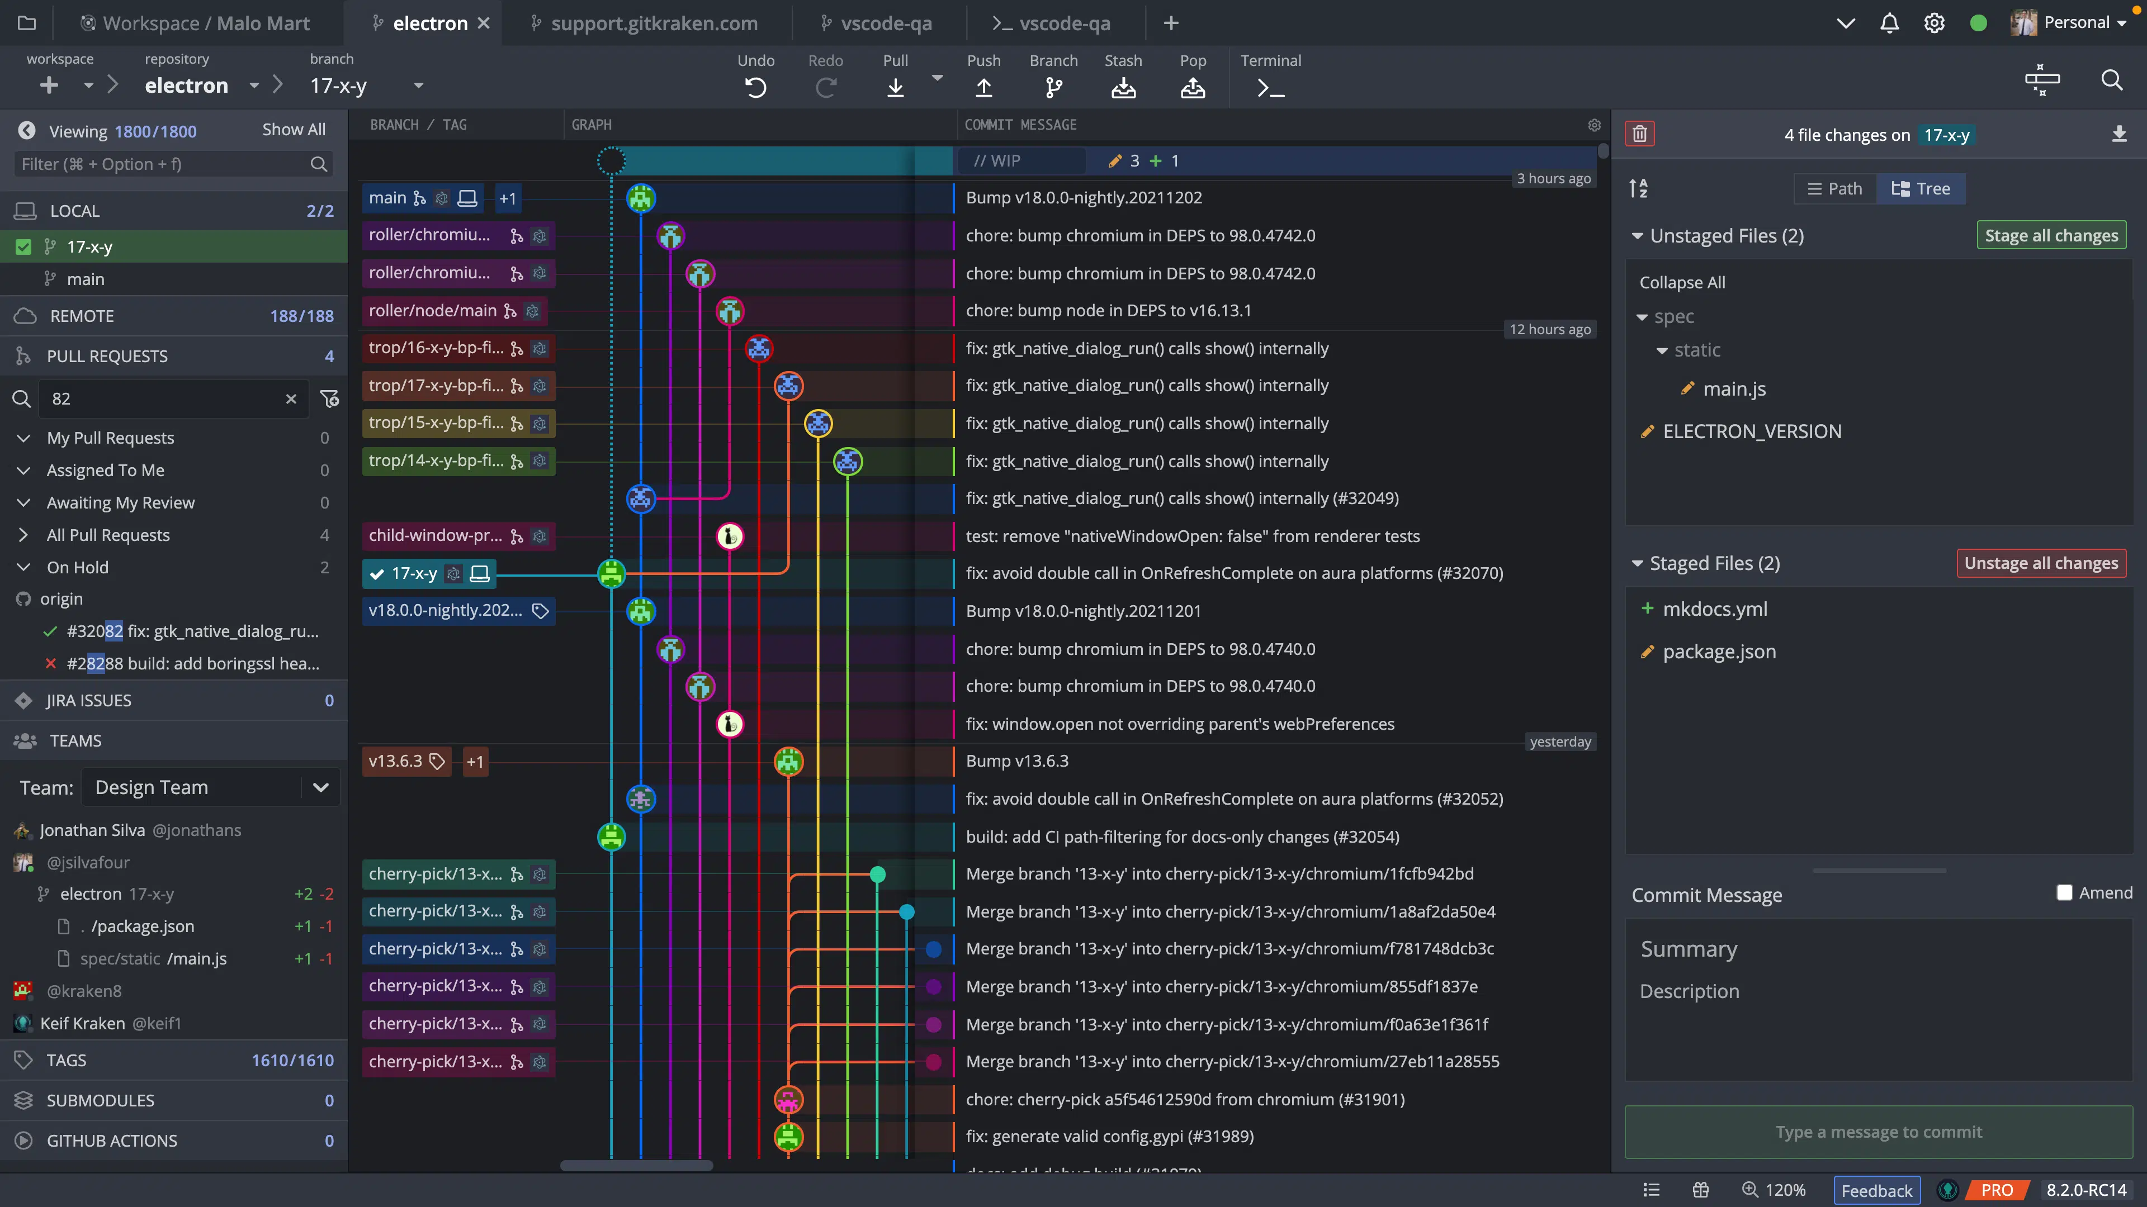Click the Undo button in toolbar

[755, 77]
